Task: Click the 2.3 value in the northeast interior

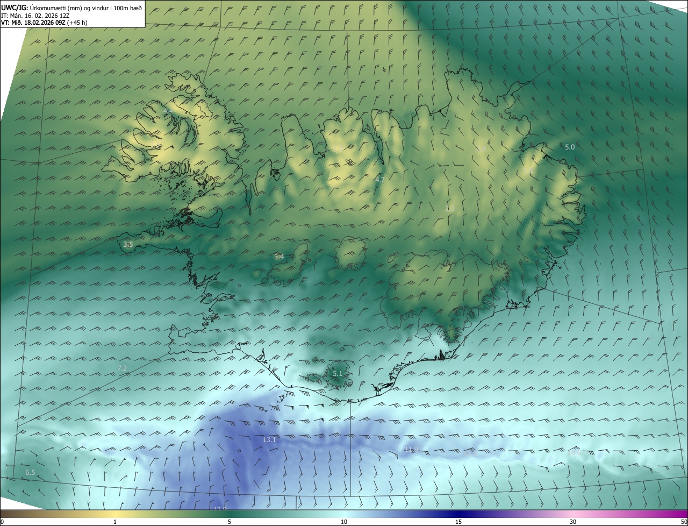Action: [x=450, y=208]
